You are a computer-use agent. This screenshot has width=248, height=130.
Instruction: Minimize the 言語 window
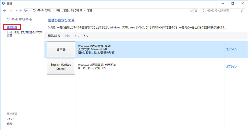tap(223, 3)
